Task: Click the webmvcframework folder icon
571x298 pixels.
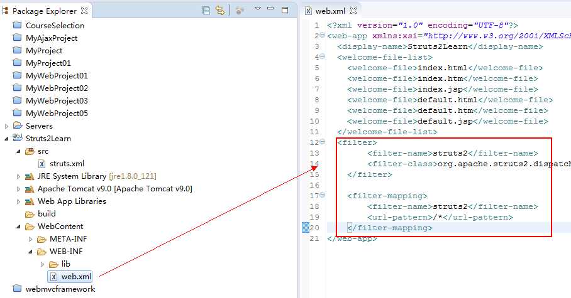Action: click(17, 289)
